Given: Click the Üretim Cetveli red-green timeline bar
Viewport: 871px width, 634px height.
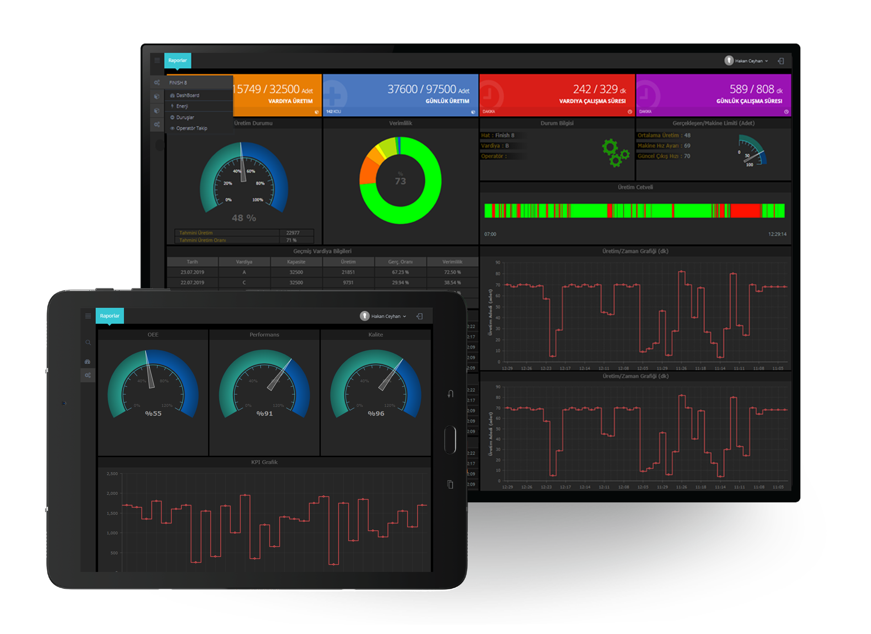Looking at the screenshot, I should coord(634,211).
